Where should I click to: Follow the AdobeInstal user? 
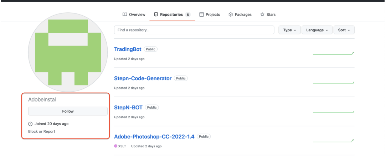click(68, 111)
